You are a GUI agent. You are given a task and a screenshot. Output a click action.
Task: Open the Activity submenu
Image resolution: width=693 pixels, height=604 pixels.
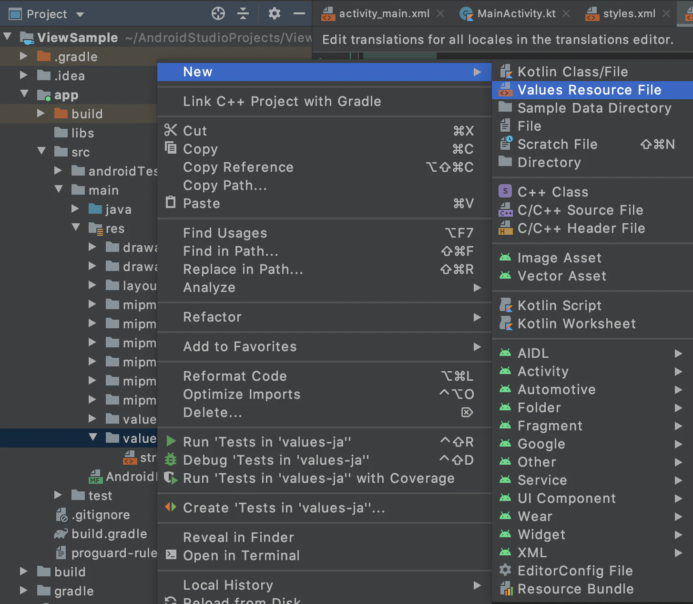(592, 371)
